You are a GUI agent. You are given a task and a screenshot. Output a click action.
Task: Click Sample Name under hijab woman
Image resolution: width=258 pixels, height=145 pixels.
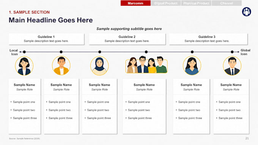(99, 85)
